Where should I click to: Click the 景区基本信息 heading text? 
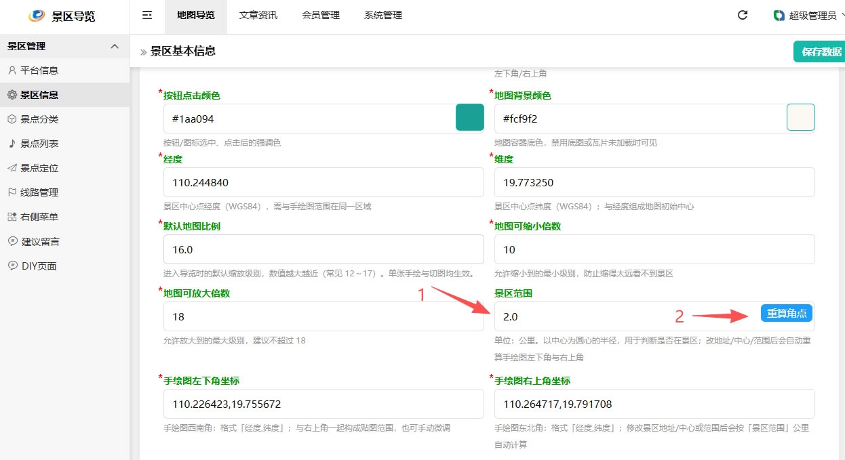pyautogui.click(x=183, y=51)
